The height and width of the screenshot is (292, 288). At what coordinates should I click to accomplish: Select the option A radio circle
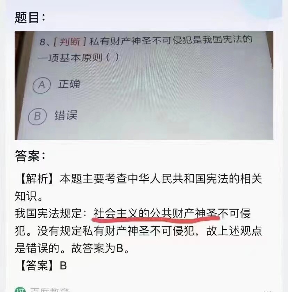pyautogui.click(x=41, y=85)
